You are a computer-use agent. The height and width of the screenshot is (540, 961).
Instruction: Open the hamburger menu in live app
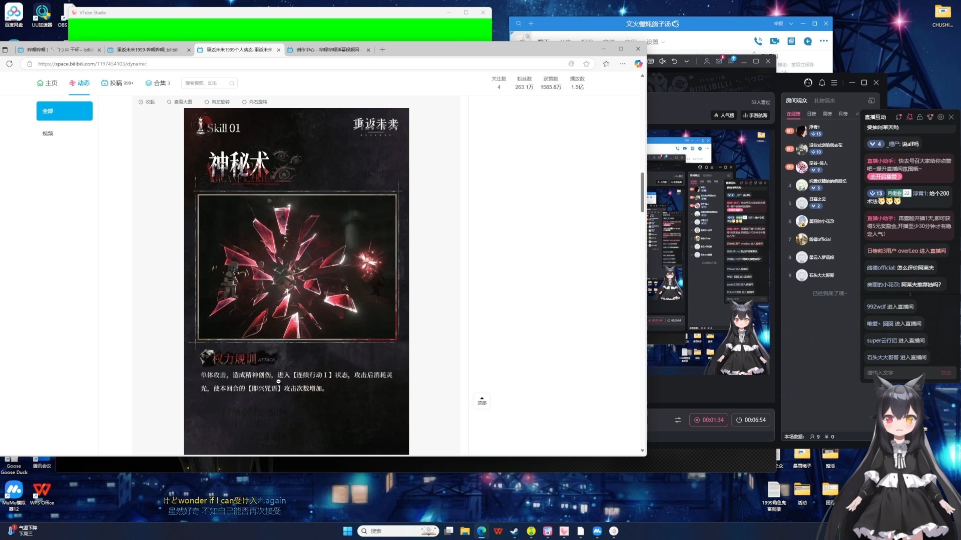[x=834, y=82]
